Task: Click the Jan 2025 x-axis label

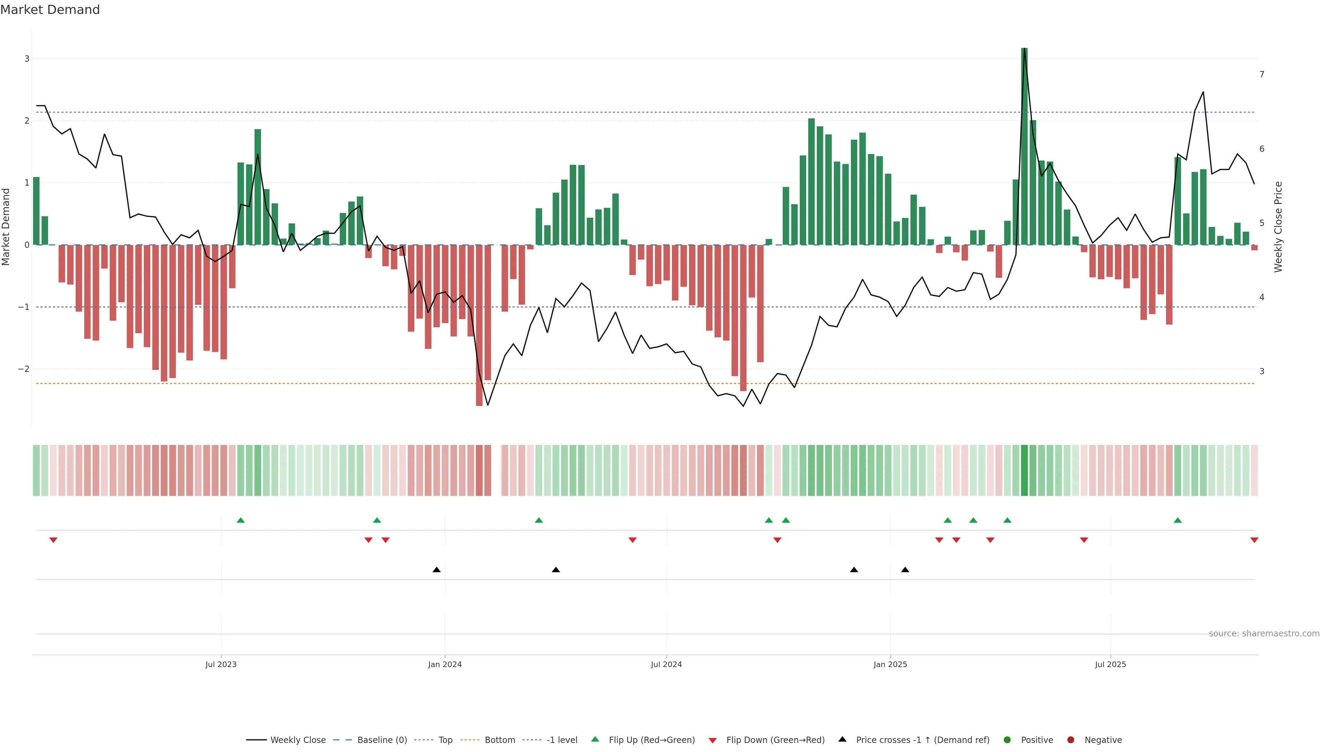Action: 890,664
